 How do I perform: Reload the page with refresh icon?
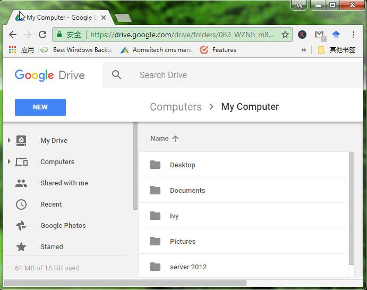[x=42, y=35]
